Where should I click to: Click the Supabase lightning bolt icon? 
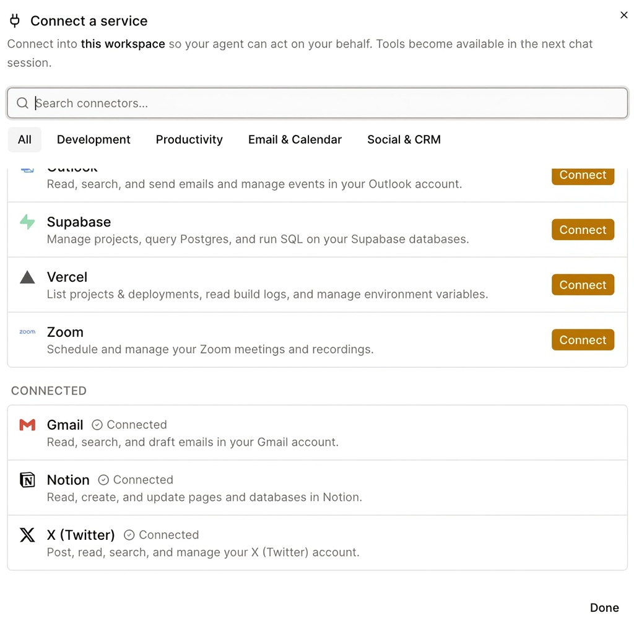click(27, 222)
